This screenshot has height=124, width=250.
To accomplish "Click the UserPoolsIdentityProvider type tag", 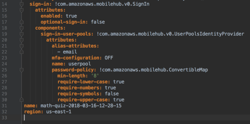I will (170, 34).
